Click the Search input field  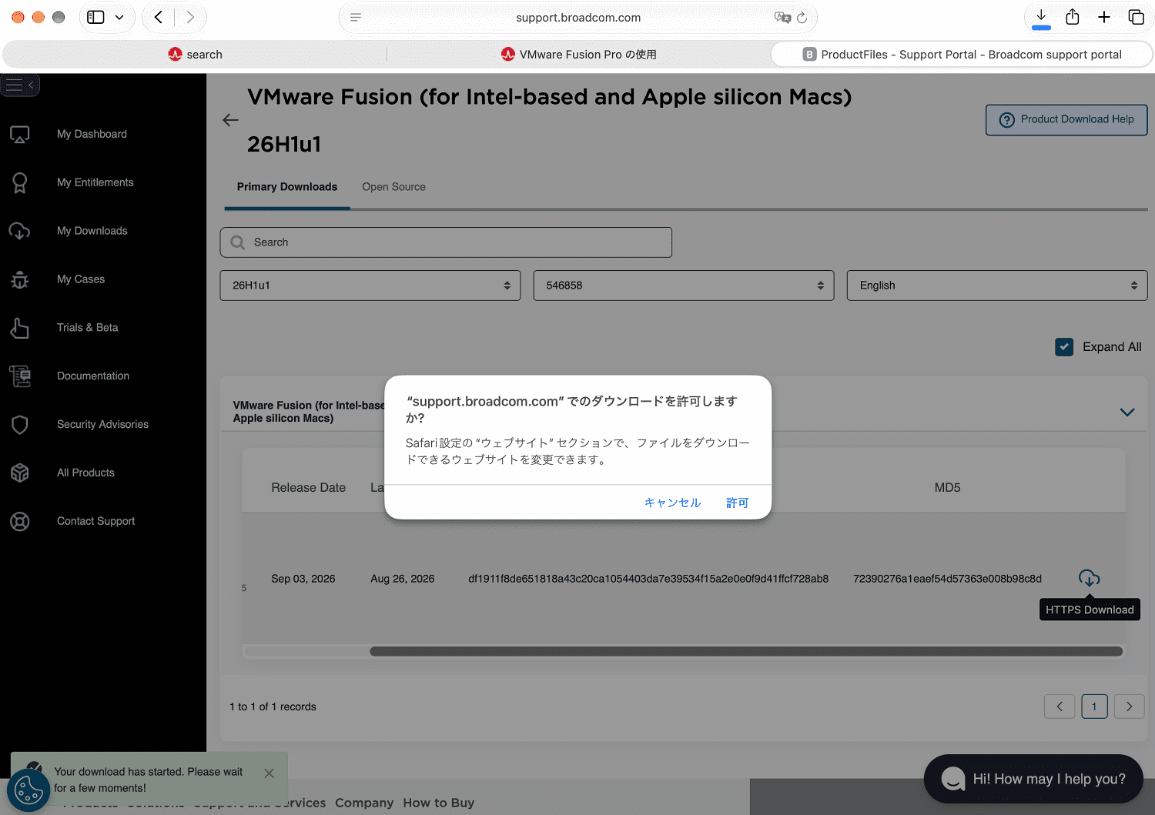point(446,242)
